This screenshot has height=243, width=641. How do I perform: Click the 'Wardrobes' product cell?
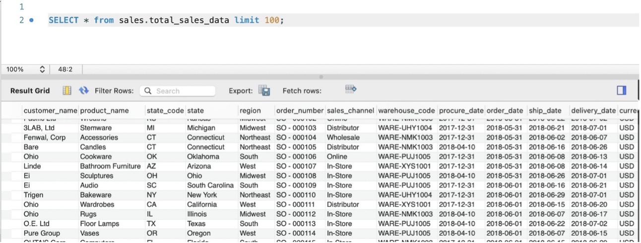97,204
